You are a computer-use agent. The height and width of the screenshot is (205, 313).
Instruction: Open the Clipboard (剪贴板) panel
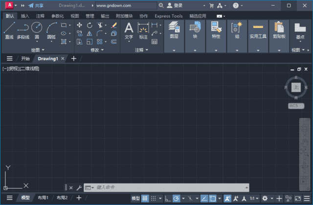279,36
